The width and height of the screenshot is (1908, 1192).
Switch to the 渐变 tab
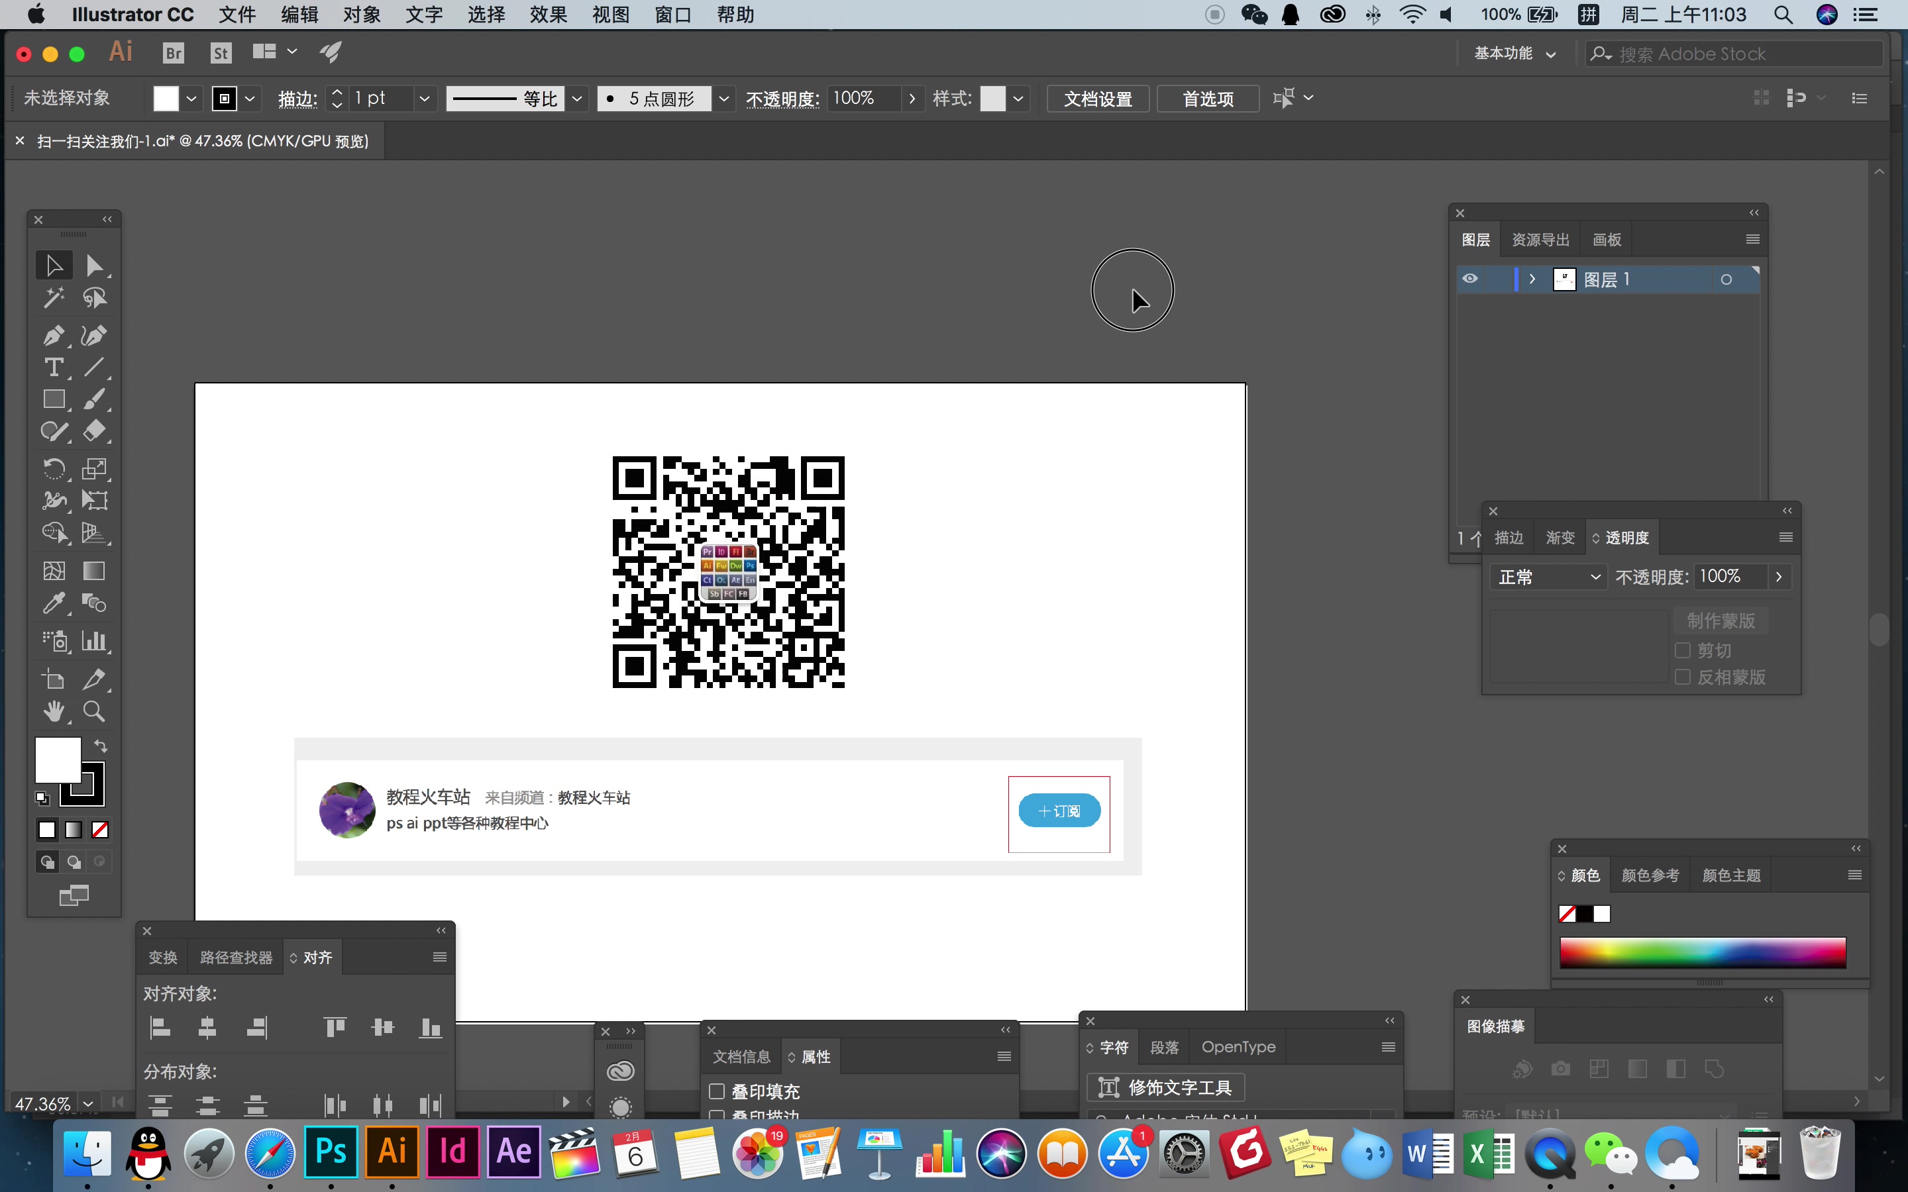pyautogui.click(x=1560, y=538)
